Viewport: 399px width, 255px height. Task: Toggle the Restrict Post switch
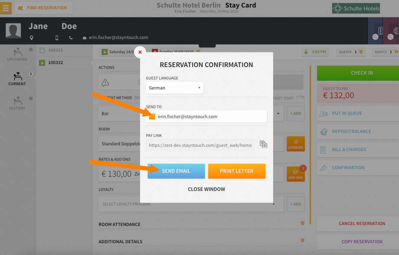coord(301,98)
